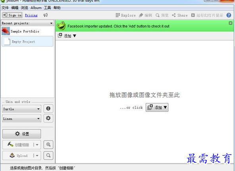Open the 帮助 menu

coord(57,8)
